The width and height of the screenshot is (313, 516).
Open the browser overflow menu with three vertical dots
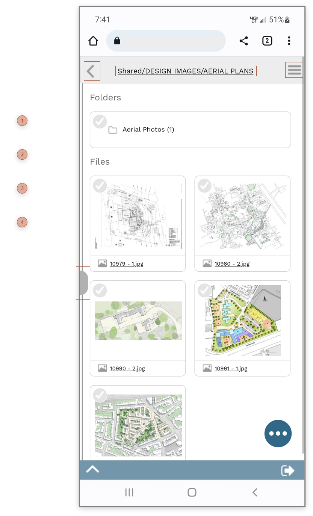point(289,41)
